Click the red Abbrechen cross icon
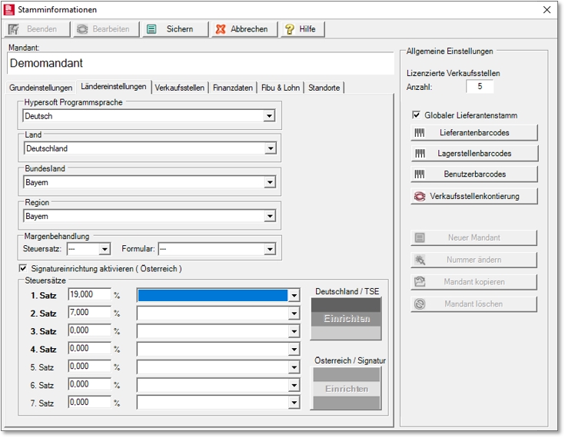The width and height of the screenshot is (565, 438). [x=221, y=29]
